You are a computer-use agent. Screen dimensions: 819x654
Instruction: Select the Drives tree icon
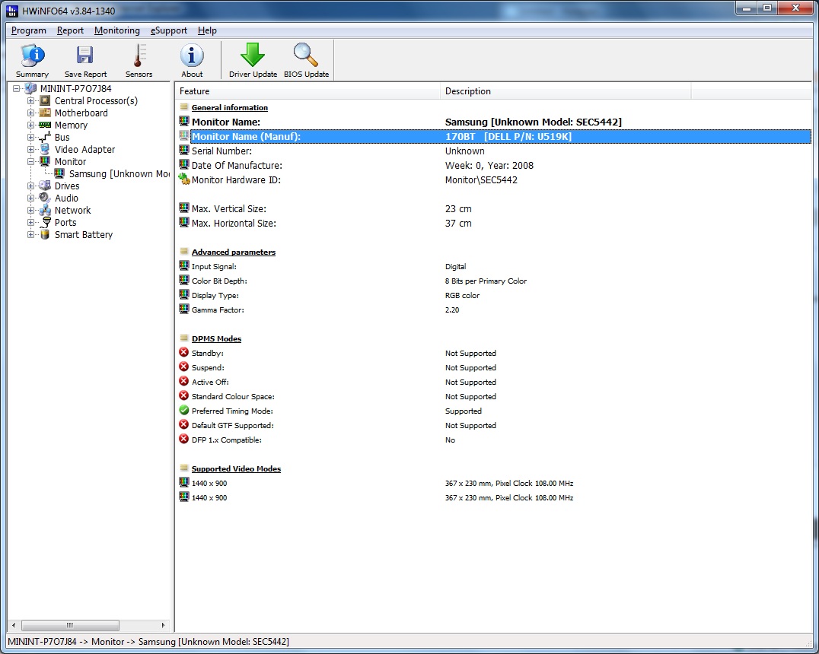46,186
